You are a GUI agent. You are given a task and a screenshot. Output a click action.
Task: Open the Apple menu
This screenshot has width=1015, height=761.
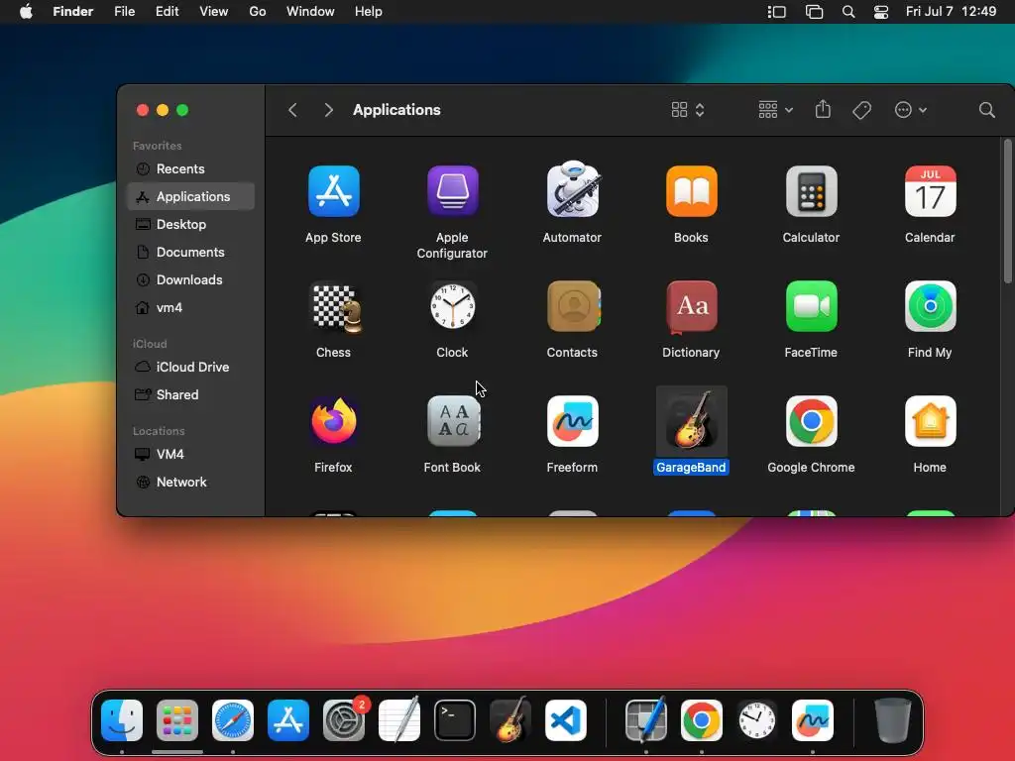coord(26,12)
